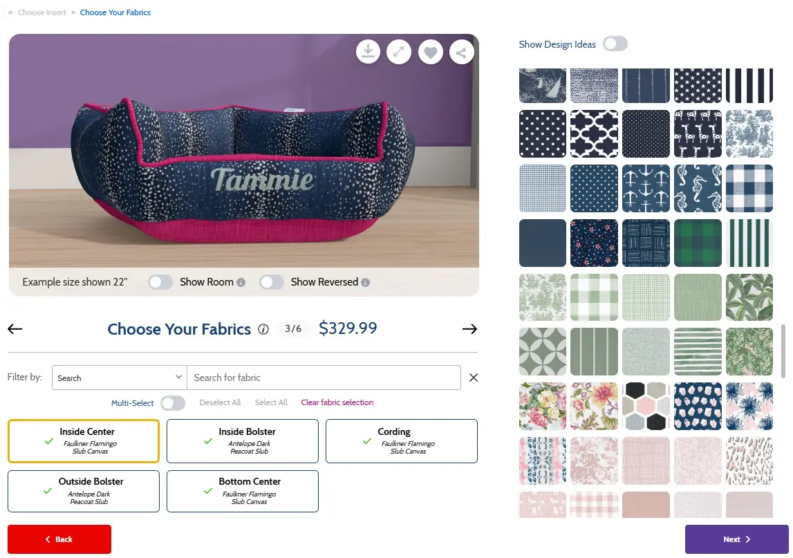Viewport: 793px width, 558px height.
Task: Click the download image icon
Action: pyautogui.click(x=368, y=51)
